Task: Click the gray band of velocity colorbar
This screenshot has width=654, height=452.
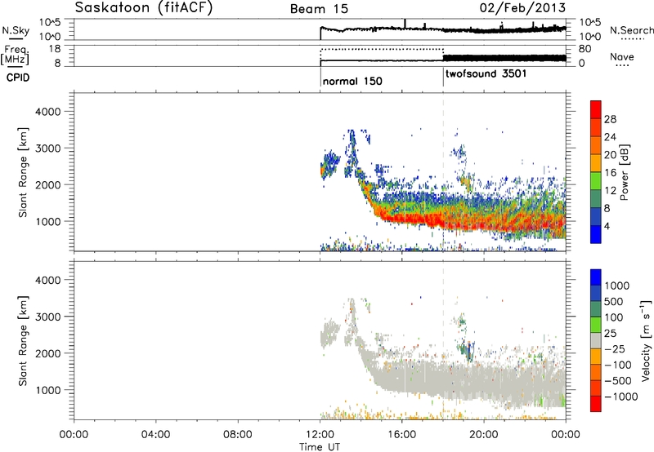Action: tap(596, 341)
